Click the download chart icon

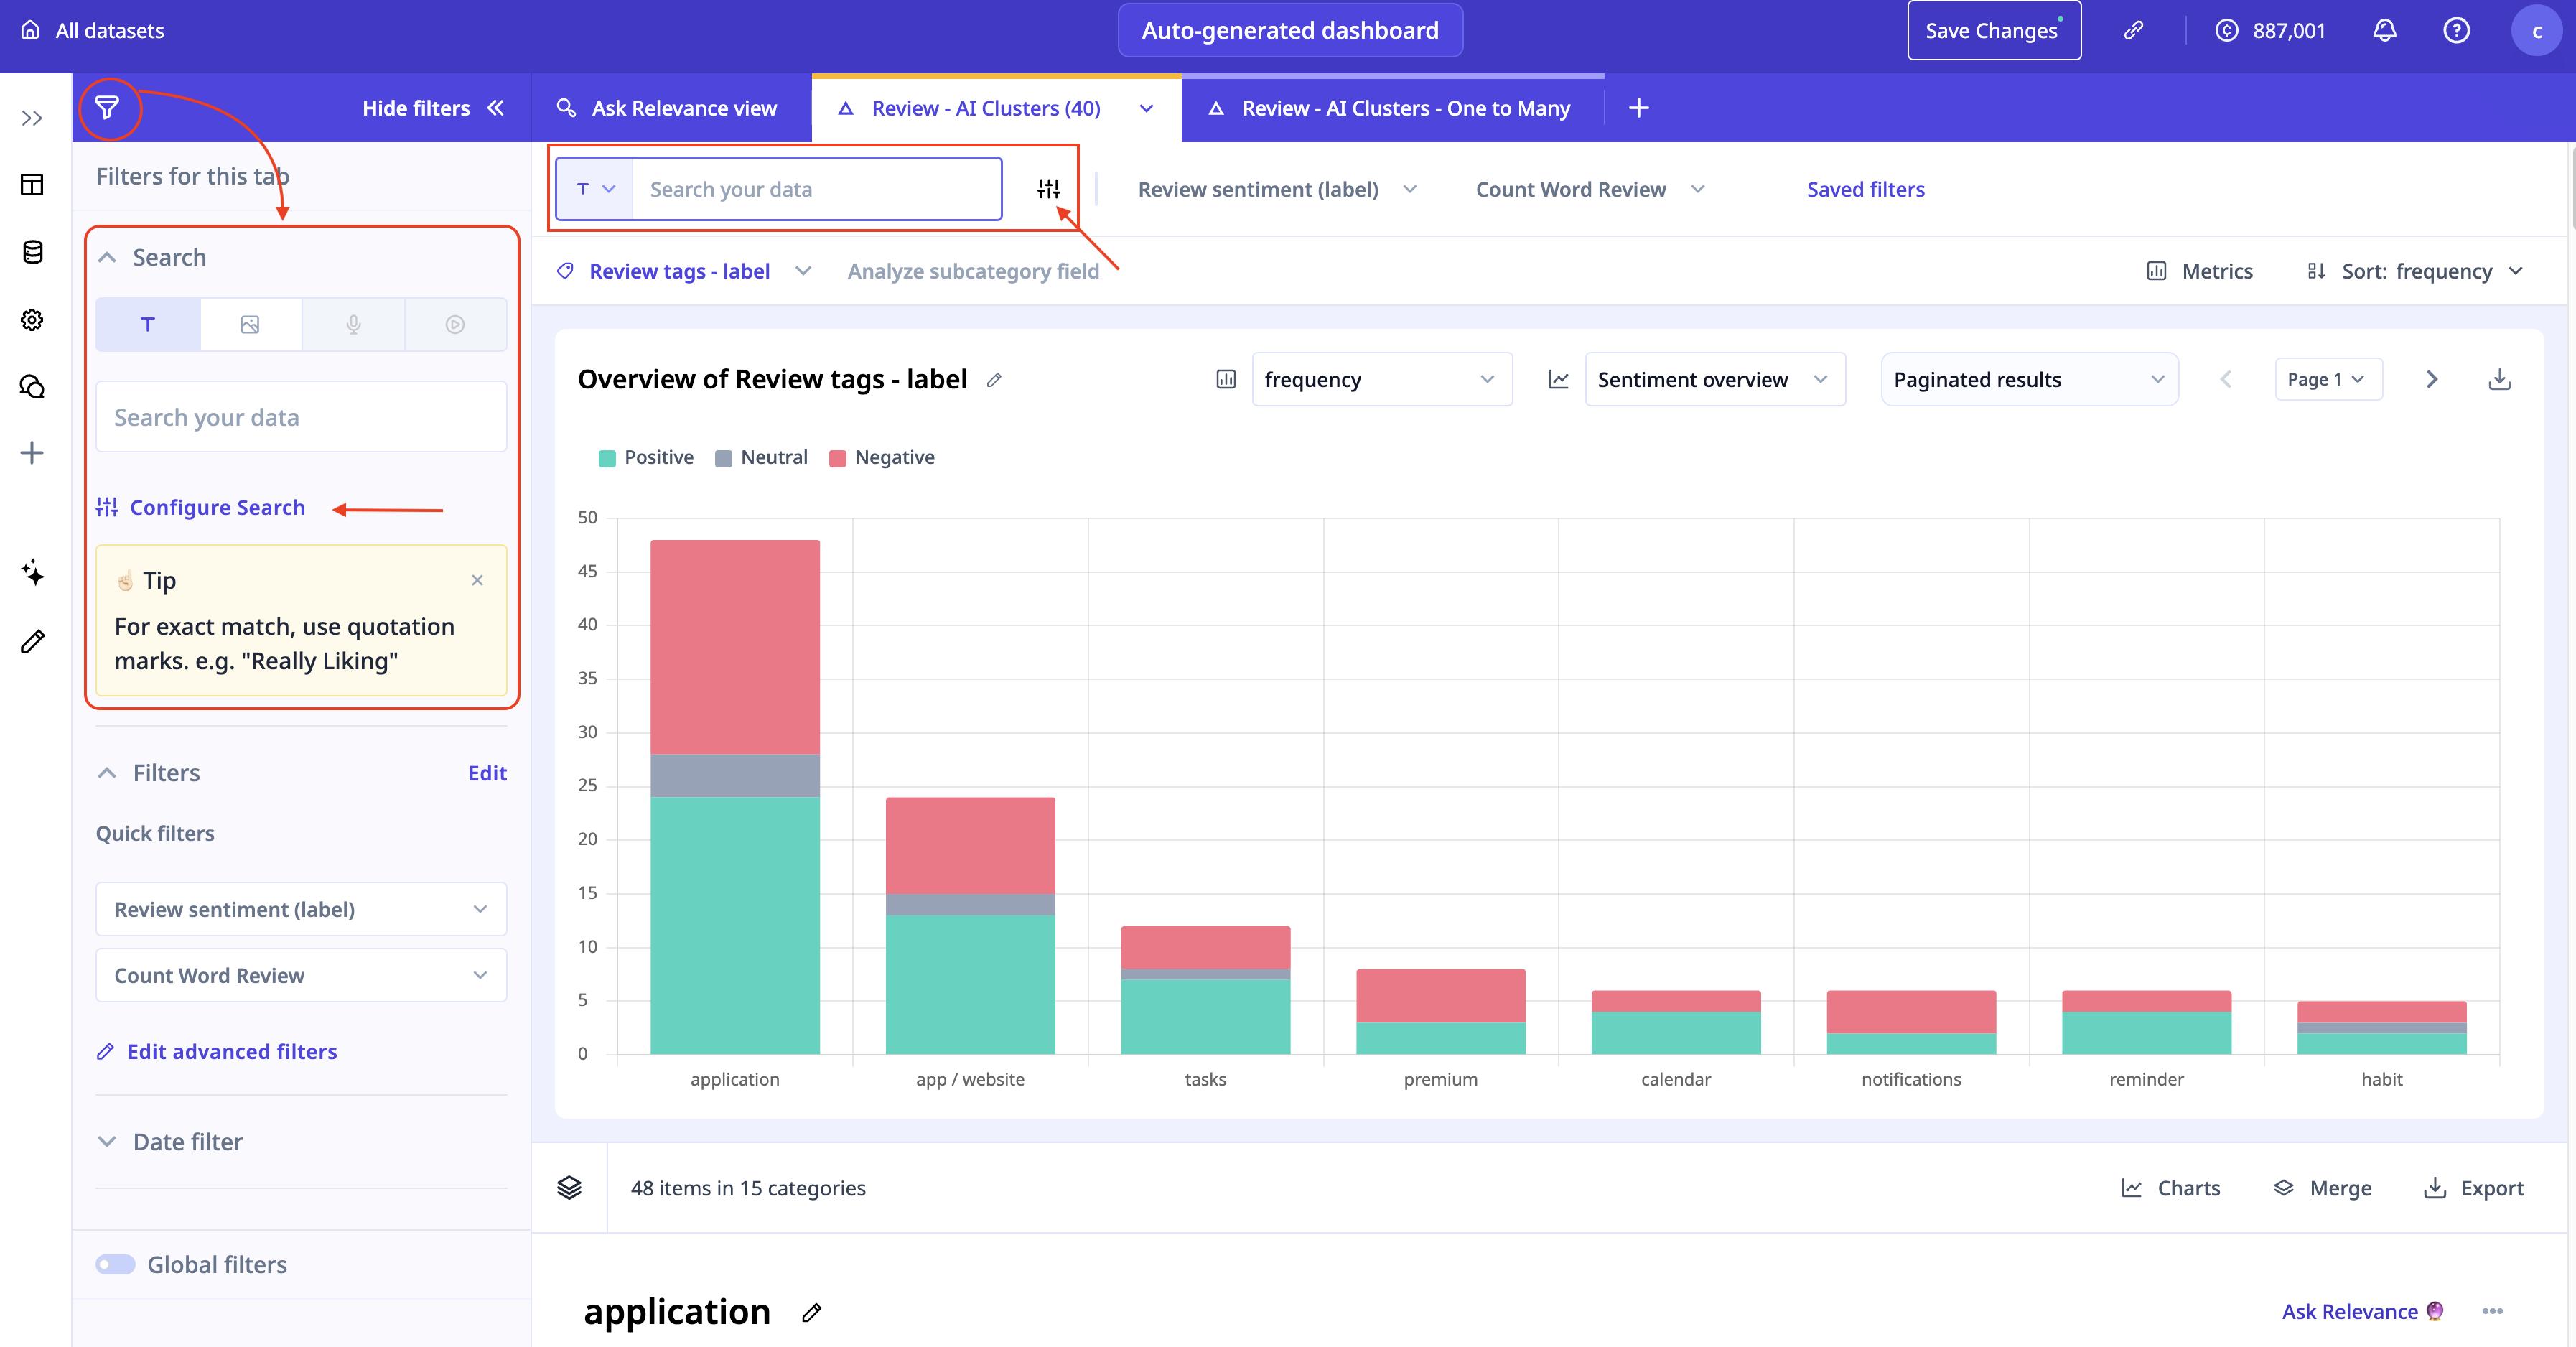click(x=2499, y=380)
